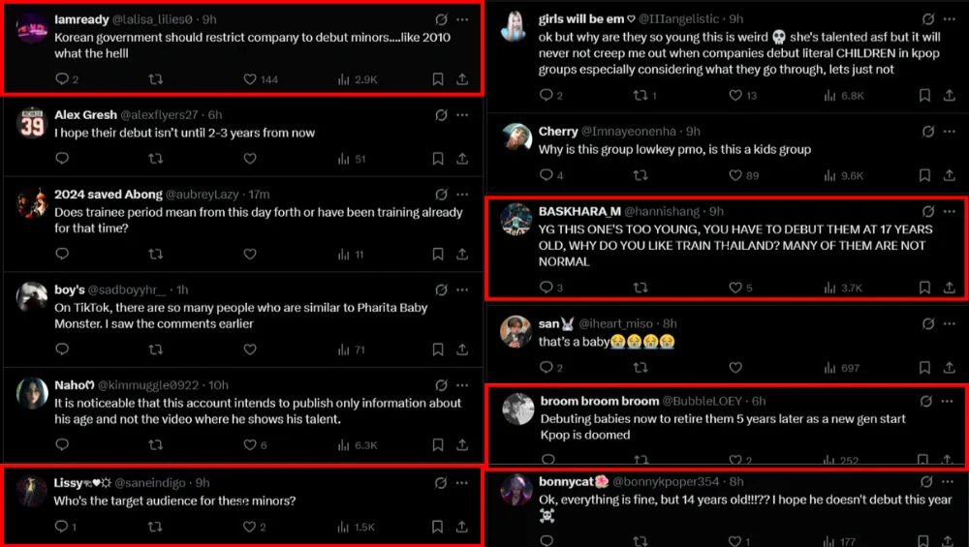Retweet Alex Gresh's debut tweet
Screen dimensions: 969x547
(155, 159)
